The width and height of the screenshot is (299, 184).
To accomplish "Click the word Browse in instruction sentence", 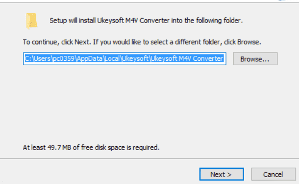I will coord(248,42).
